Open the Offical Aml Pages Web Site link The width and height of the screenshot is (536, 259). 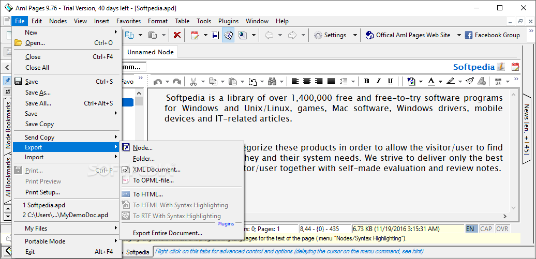tap(408, 35)
